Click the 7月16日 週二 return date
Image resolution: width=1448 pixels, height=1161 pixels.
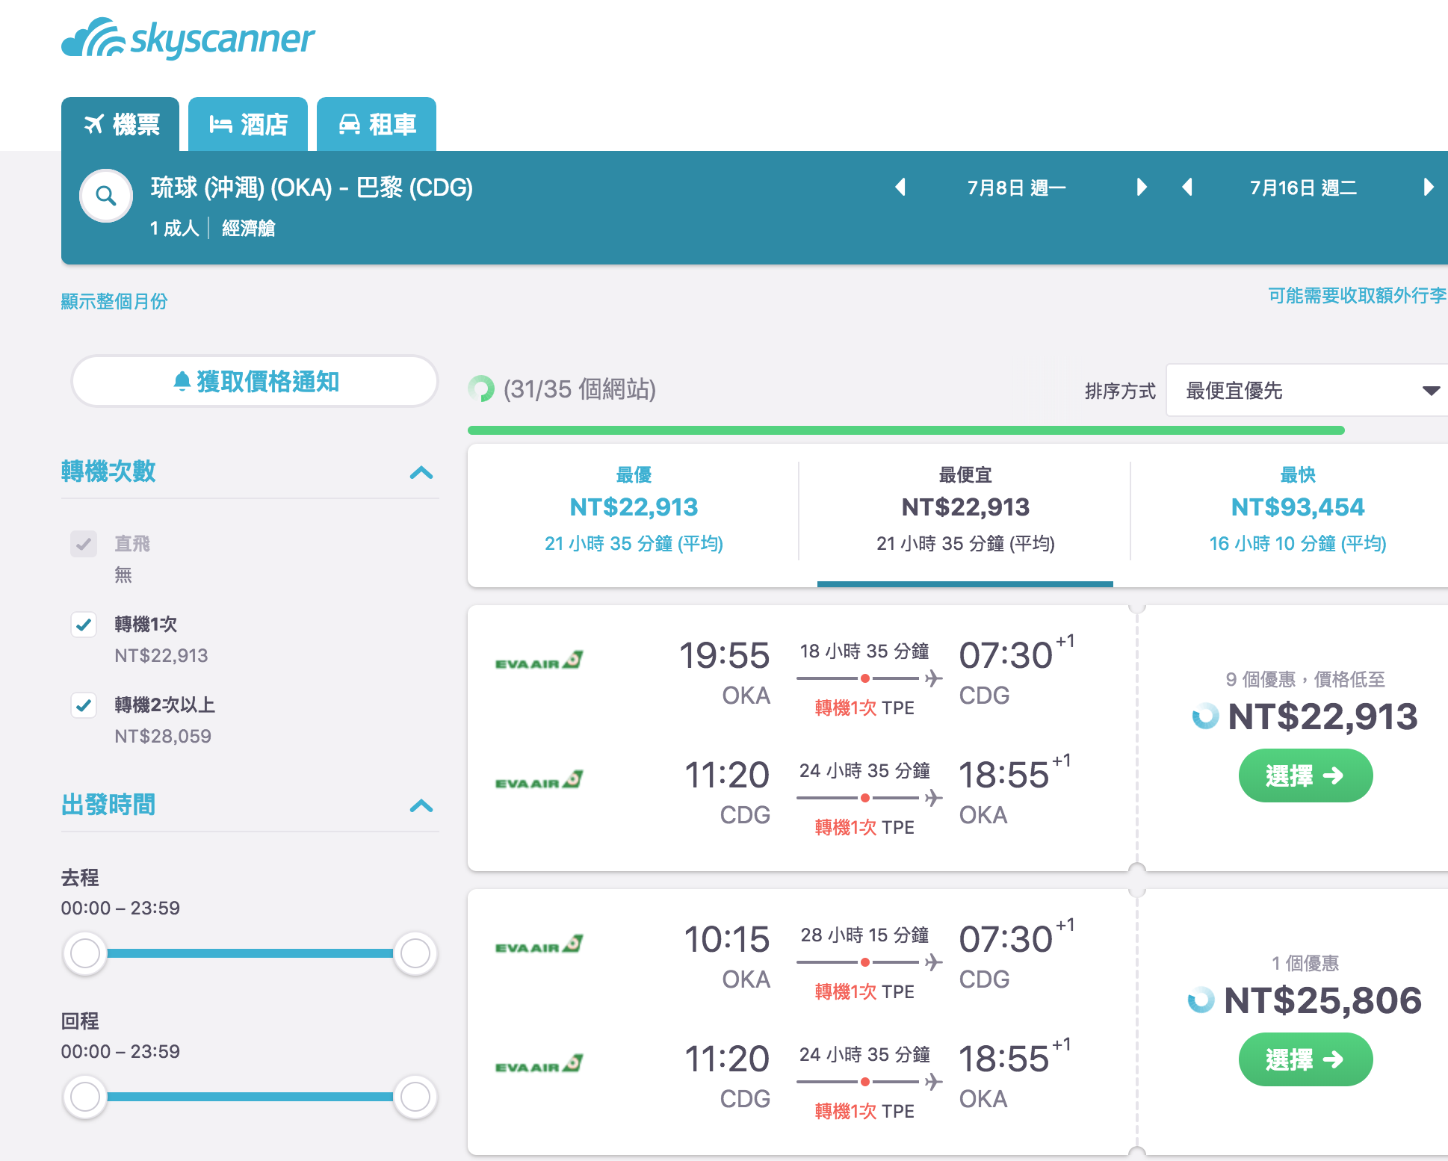[1304, 188]
